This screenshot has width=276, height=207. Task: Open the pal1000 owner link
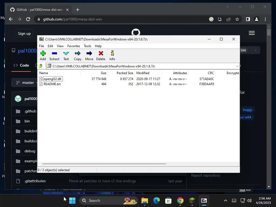point(27,51)
